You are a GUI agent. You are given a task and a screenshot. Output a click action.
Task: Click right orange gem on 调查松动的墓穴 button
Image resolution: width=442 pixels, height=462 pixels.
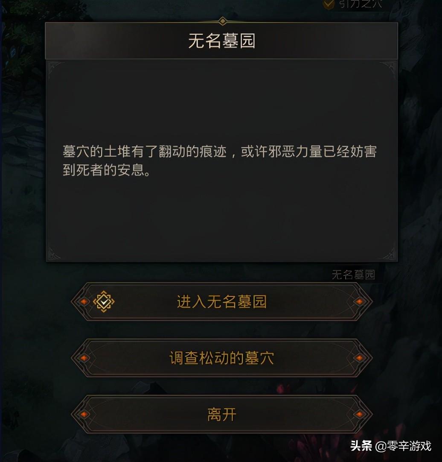coord(359,358)
